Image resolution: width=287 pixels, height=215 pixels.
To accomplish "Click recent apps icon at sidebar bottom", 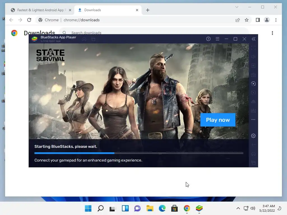I will (x=253, y=163).
